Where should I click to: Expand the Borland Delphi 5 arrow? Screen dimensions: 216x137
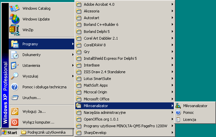coord(172,32)
